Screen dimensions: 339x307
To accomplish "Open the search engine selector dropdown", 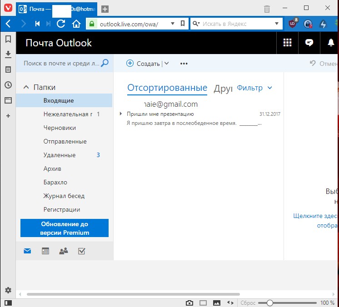I will pos(196,23).
